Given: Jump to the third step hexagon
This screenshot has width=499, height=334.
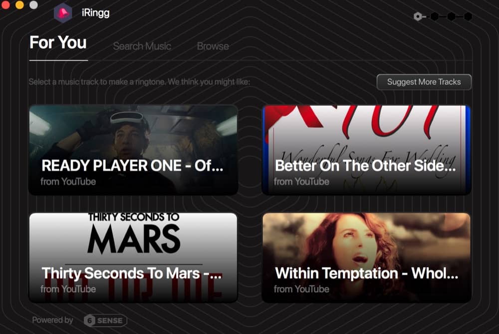Looking at the screenshot, I should pyautogui.click(x=451, y=16).
